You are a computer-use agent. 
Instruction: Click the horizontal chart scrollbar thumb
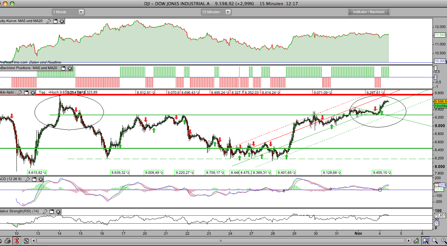(220, 241)
